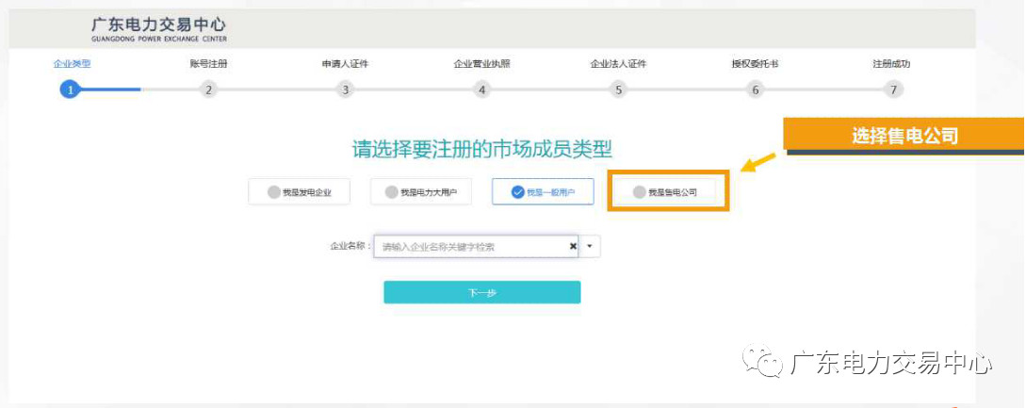
Task: Click the checked 我是一般用户 option
Action: coord(543,192)
